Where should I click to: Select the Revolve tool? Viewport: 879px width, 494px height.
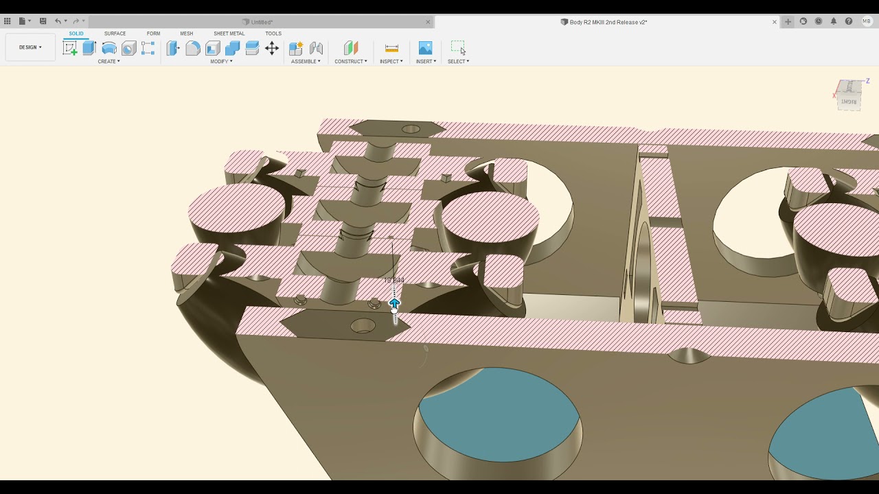click(109, 48)
